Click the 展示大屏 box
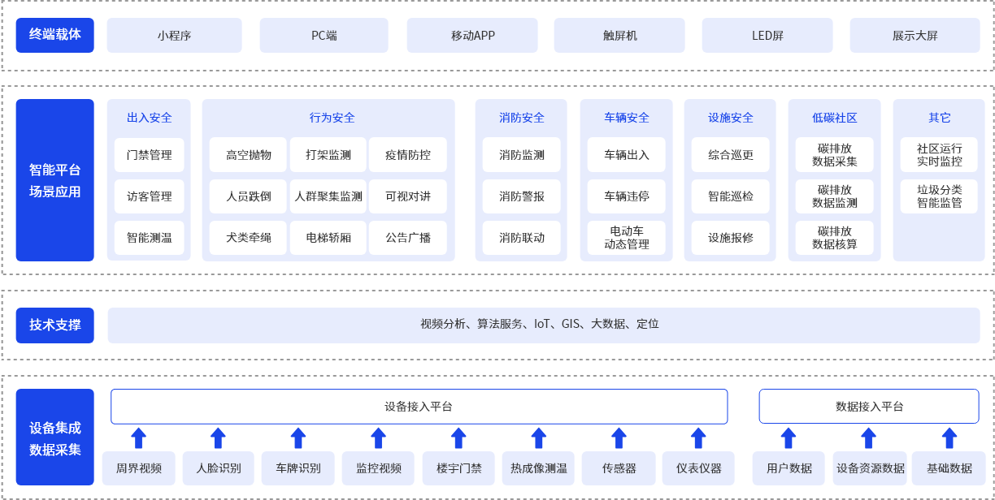This screenshot has height=500, width=995. coord(915,36)
